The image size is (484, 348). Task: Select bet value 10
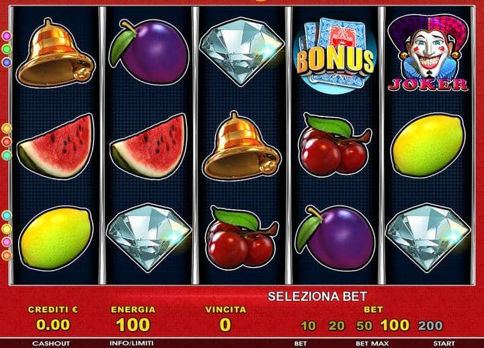[308, 326]
